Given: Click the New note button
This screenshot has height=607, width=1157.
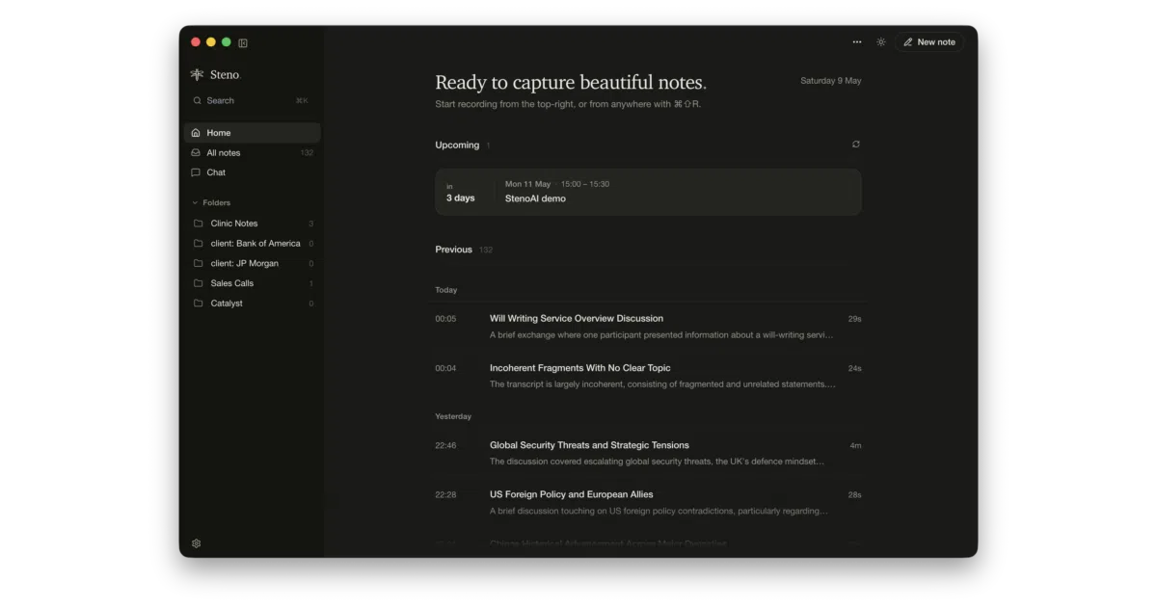Looking at the screenshot, I should click(929, 42).
